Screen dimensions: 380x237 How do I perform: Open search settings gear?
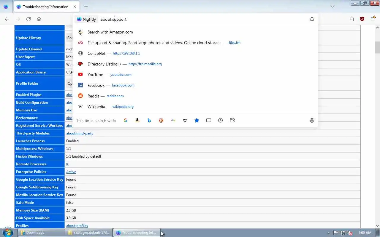pyautogui.click(x=312, y=120)
